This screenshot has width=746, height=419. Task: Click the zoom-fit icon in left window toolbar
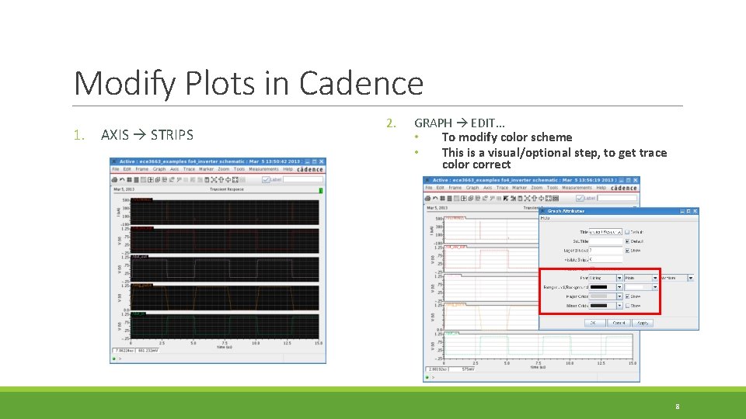(x=214, y=179)
